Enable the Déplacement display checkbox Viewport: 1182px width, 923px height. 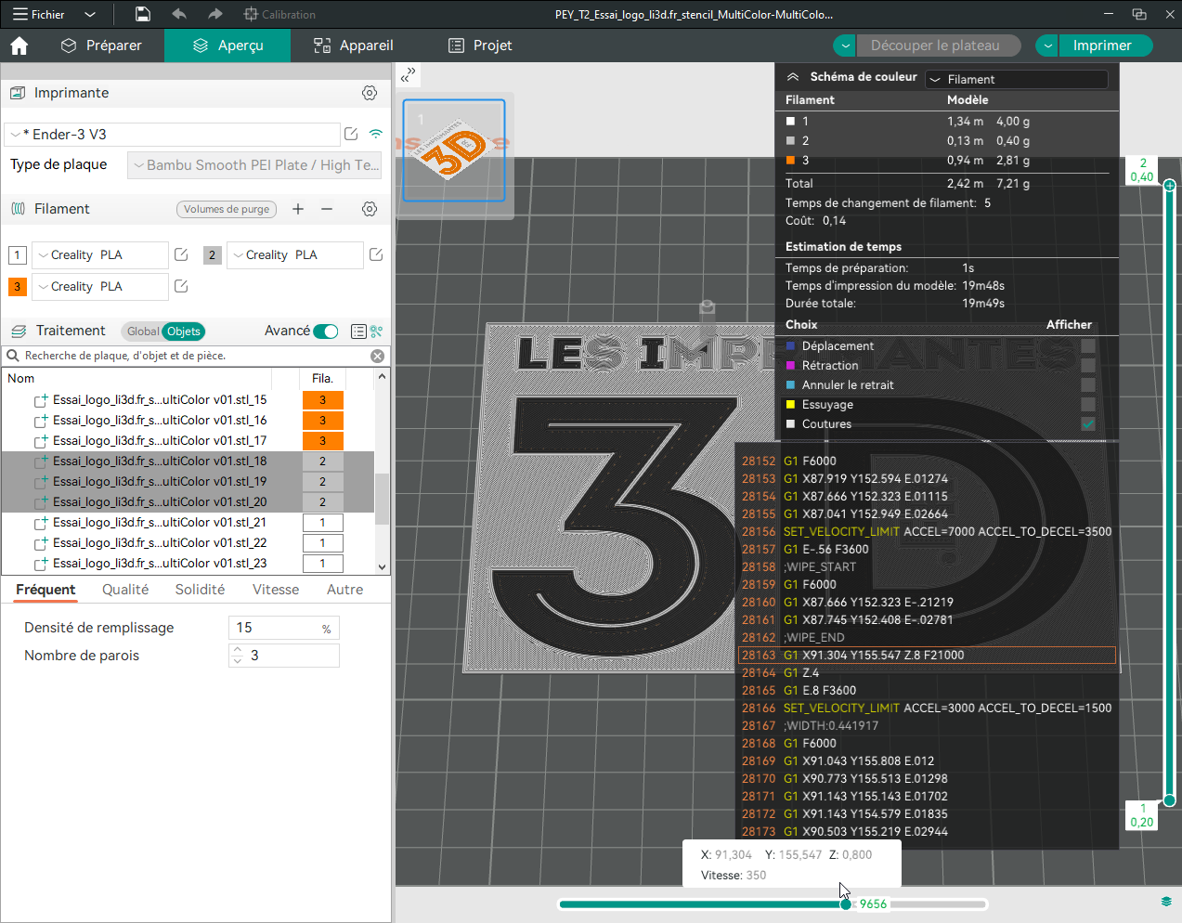[1088, 346]
